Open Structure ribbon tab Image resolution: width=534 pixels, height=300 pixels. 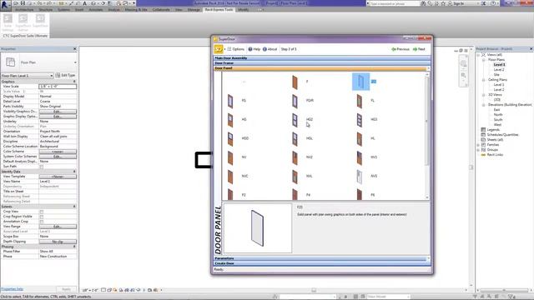click(46, 9)
